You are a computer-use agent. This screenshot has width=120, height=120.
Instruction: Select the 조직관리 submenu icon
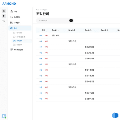(14, 41)
